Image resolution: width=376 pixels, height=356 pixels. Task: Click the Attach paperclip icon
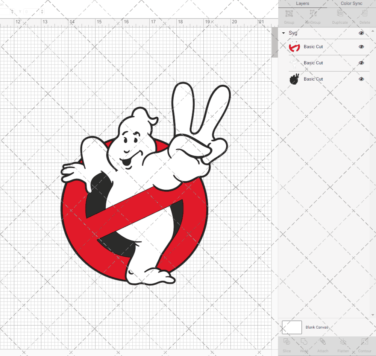(x=323, y=342)
